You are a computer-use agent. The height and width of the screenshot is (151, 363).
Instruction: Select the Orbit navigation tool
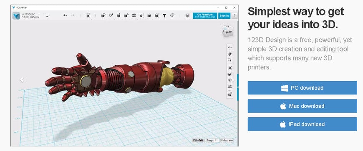[x=229, y=54]
